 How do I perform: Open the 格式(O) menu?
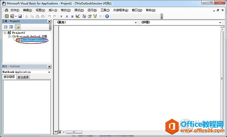[x=65, y=10]
